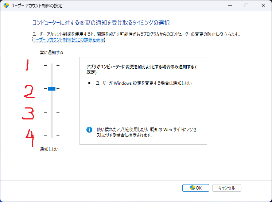Click bullet text ユーザーが Windows 設定を変更する場合は通知しない

(x=144, y=83)
